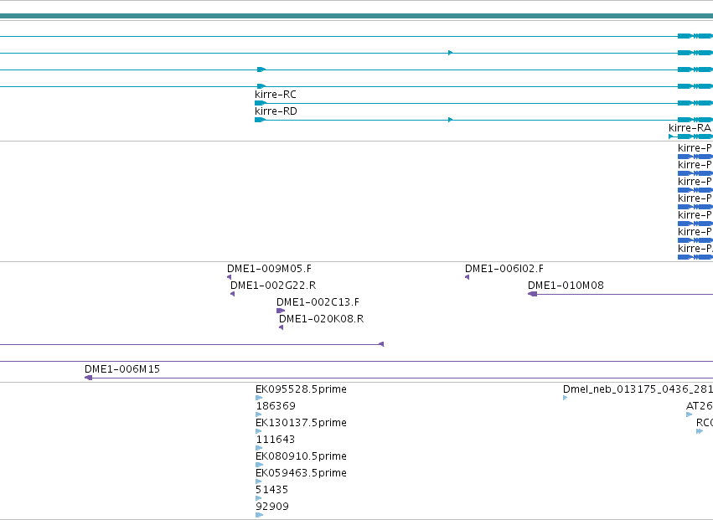Click the EK059463.5prime label
The width and height of the screenshot is (713, 520).
click(301, 473)
